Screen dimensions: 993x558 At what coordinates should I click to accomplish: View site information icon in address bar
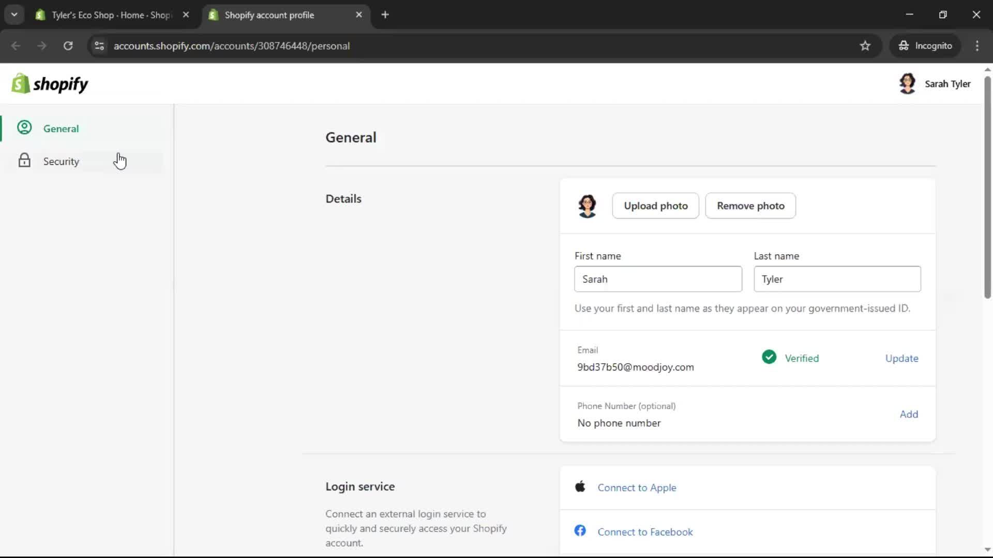(99, 45)
